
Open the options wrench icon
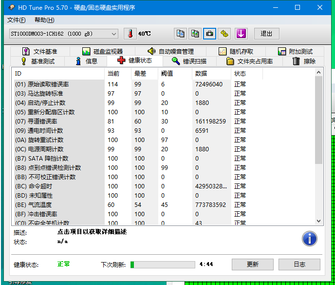(224, 34)
